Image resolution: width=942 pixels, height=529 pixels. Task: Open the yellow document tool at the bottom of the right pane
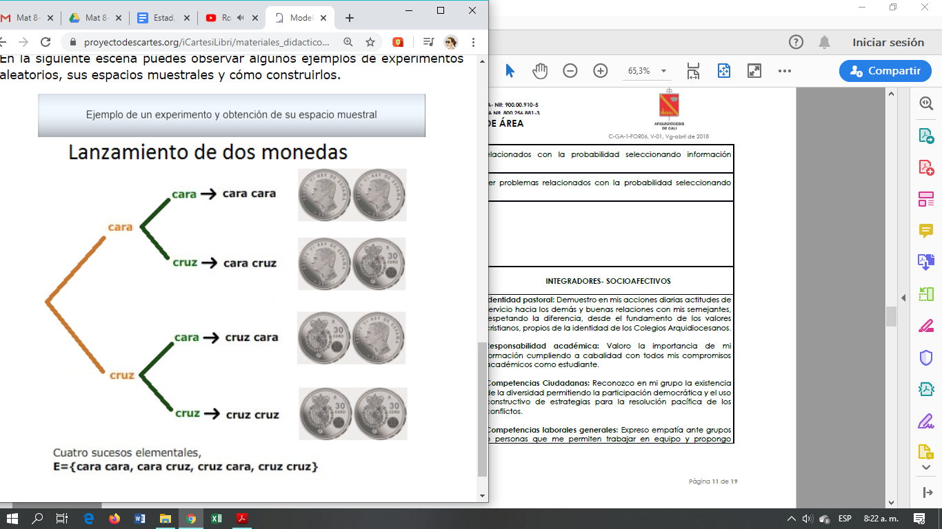[926, 453]
